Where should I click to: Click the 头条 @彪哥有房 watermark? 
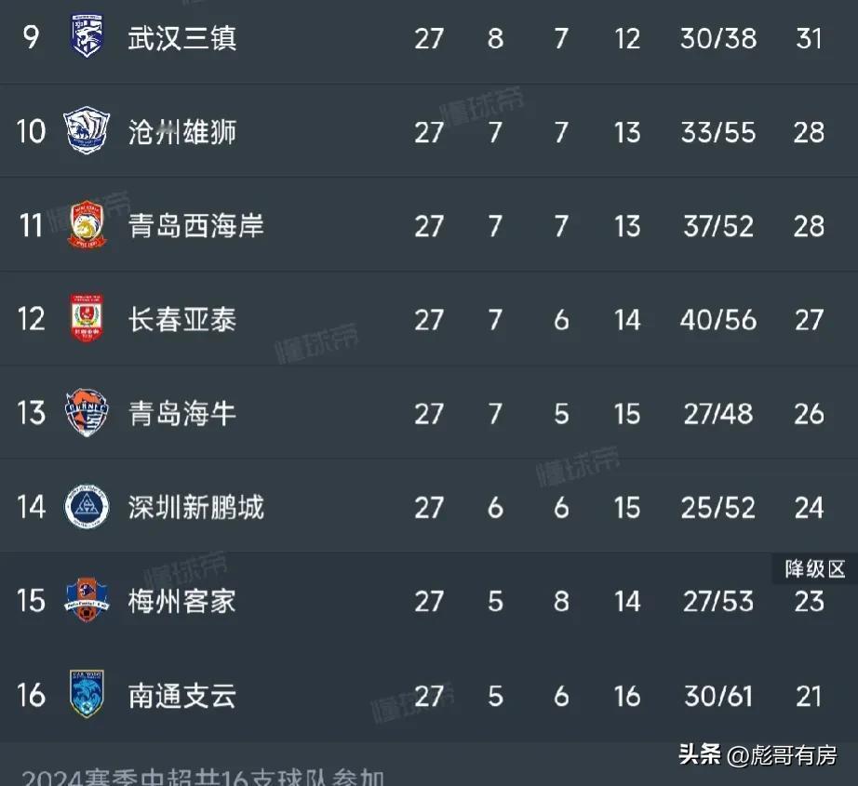click(757, 755)
